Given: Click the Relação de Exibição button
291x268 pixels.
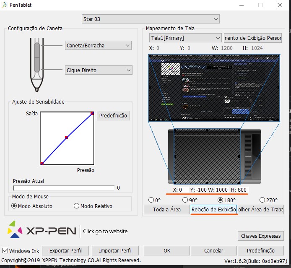Looking at the screenshot, I should pos(214,209).
